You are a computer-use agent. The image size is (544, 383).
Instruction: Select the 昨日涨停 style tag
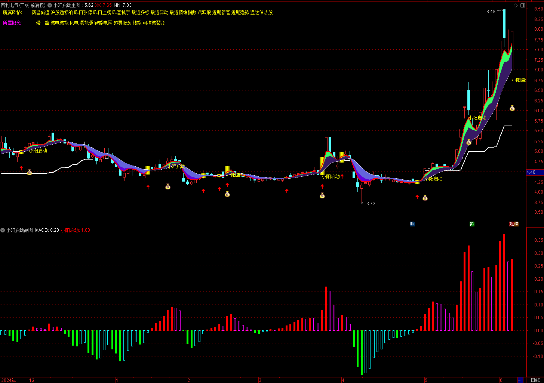point(83,12)
